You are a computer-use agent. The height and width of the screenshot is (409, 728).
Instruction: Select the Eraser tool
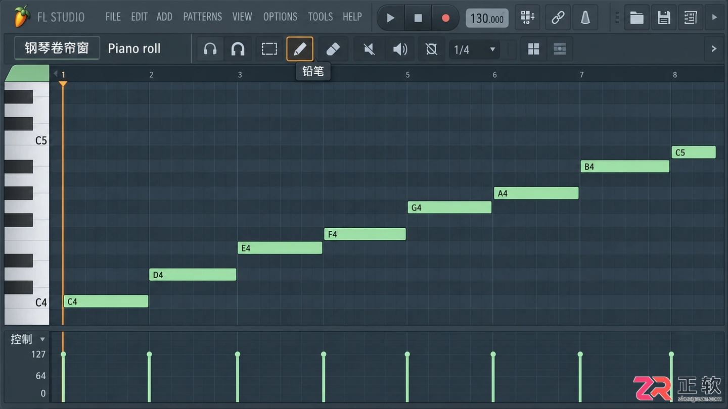click(332, 49)
